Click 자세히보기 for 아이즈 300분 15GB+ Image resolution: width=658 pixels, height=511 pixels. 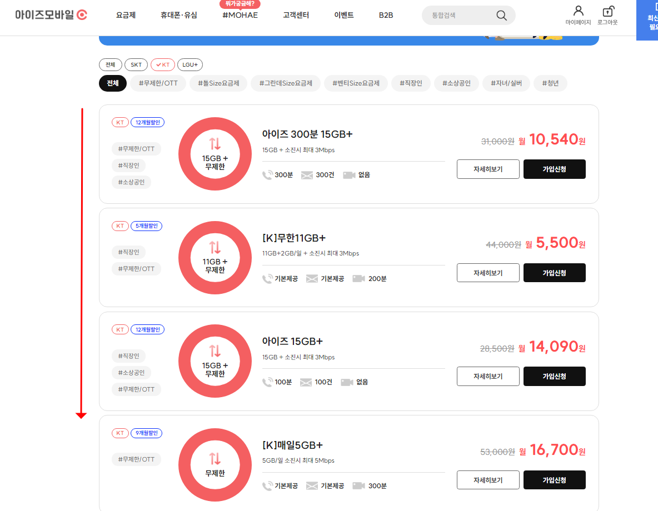tap(488, 169)
